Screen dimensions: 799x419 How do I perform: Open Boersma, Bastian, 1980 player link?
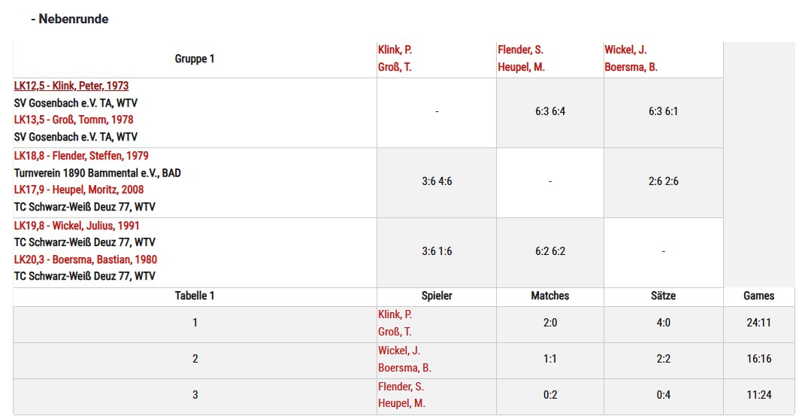(x=85, y=260)
